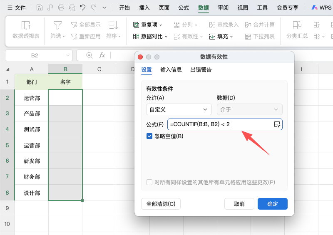
Task: Switch to the 公式 ribbon tab
Action: (184, 8)
